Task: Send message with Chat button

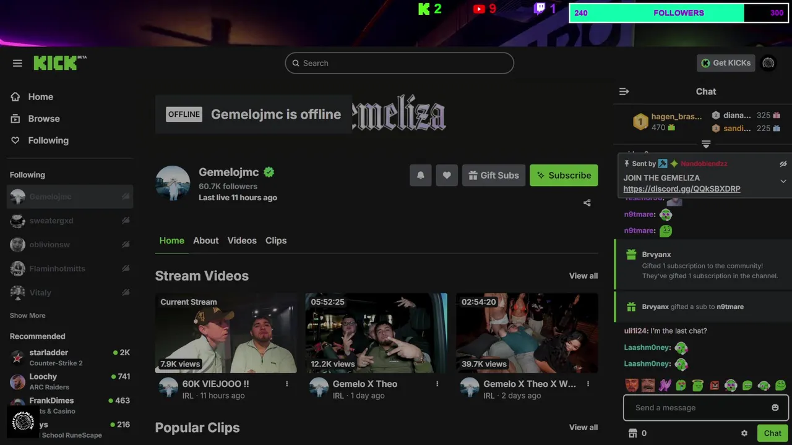Action: [773, 433]
